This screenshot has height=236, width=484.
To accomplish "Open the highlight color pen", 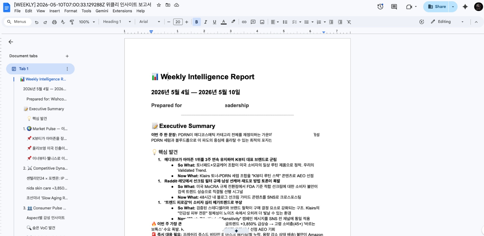I will tap(233, 22).
